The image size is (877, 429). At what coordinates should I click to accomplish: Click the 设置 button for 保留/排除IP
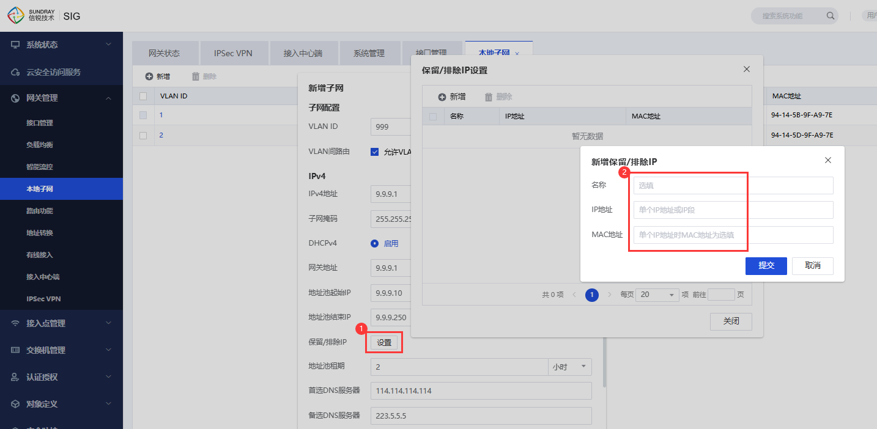click(x=384, y=343)
